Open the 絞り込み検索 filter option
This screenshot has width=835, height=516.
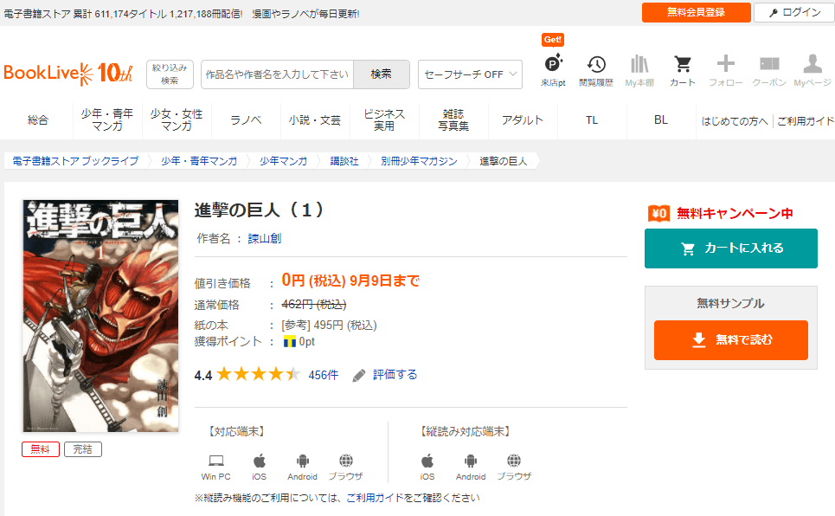170,74
